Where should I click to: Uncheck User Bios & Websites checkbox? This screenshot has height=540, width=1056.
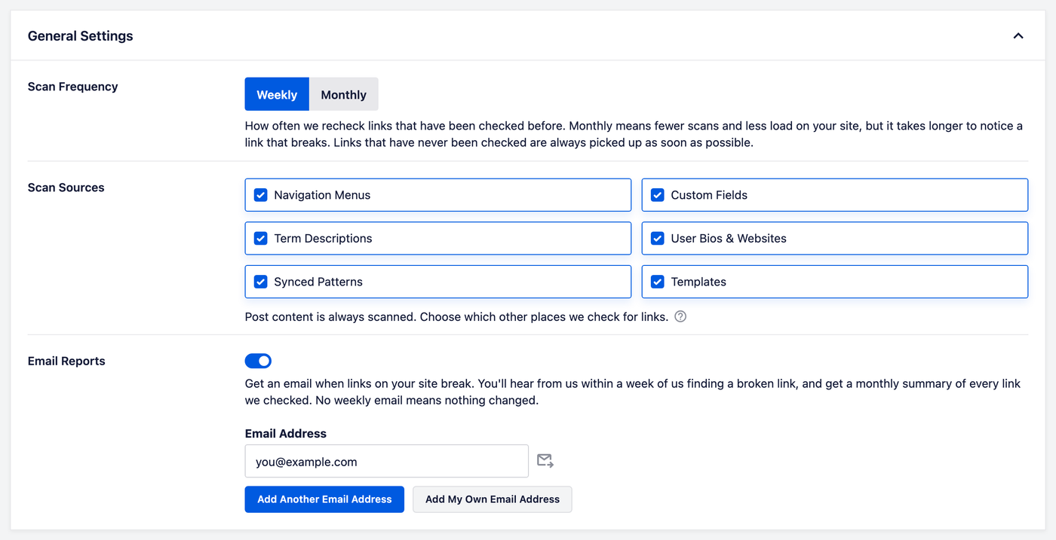[658, 238]
